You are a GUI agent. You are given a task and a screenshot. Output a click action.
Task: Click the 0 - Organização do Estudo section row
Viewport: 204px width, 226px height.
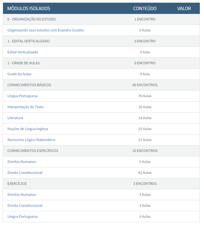(x=31, y=19)
